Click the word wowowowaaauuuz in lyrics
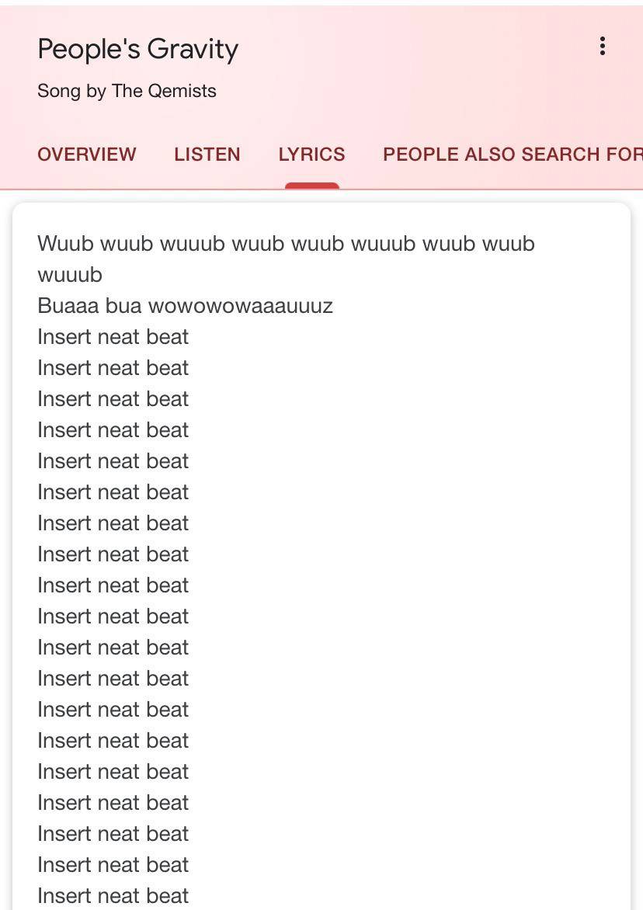 coord(241,306)
